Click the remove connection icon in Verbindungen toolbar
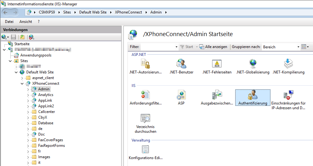 31,37
